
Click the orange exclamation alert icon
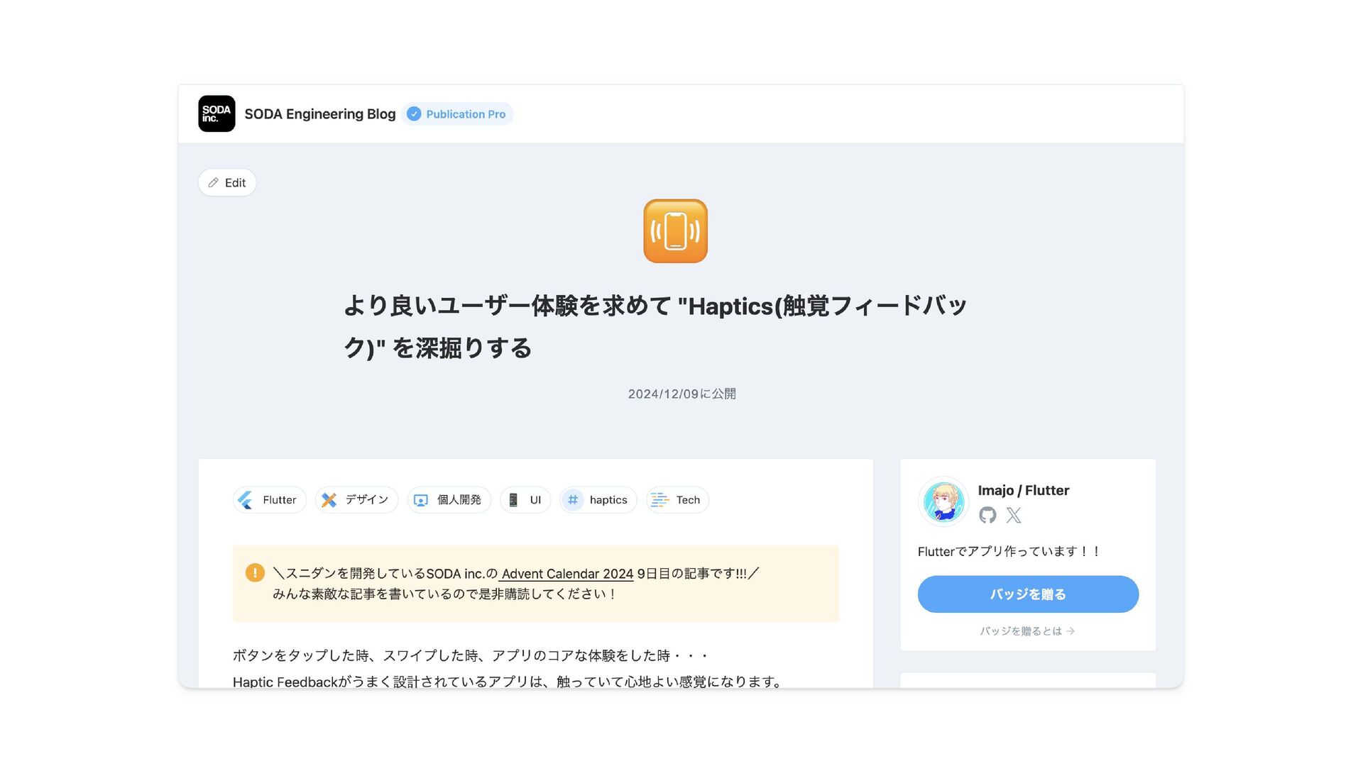(255, 573)
